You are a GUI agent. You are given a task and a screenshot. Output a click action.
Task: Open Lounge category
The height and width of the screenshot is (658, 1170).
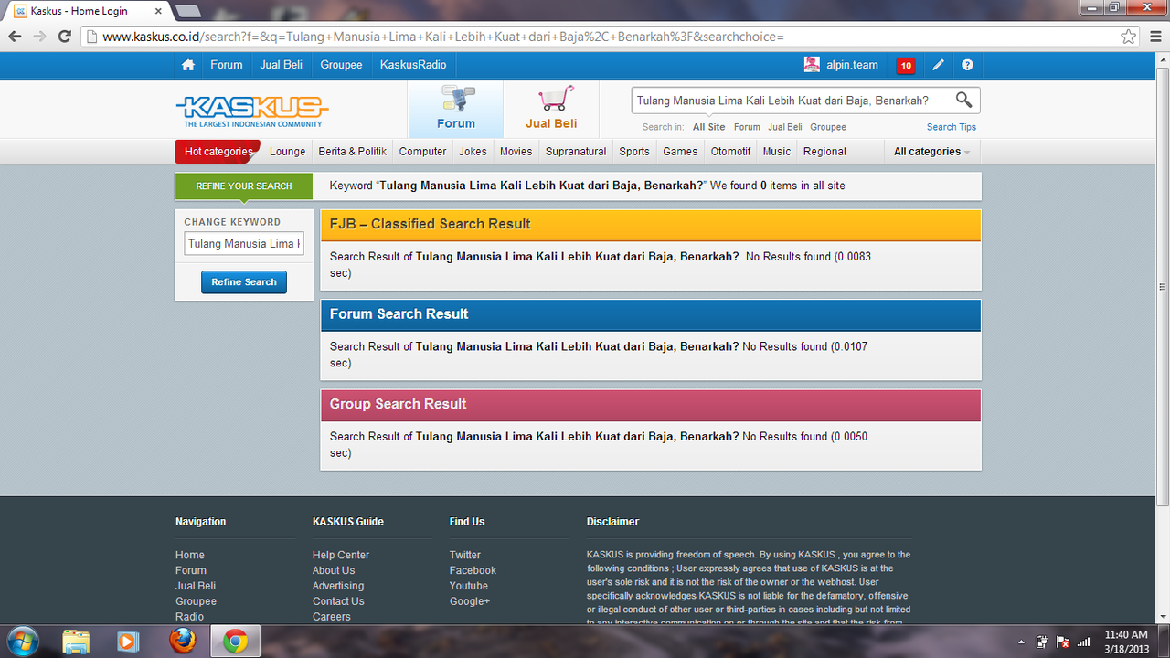288,152
